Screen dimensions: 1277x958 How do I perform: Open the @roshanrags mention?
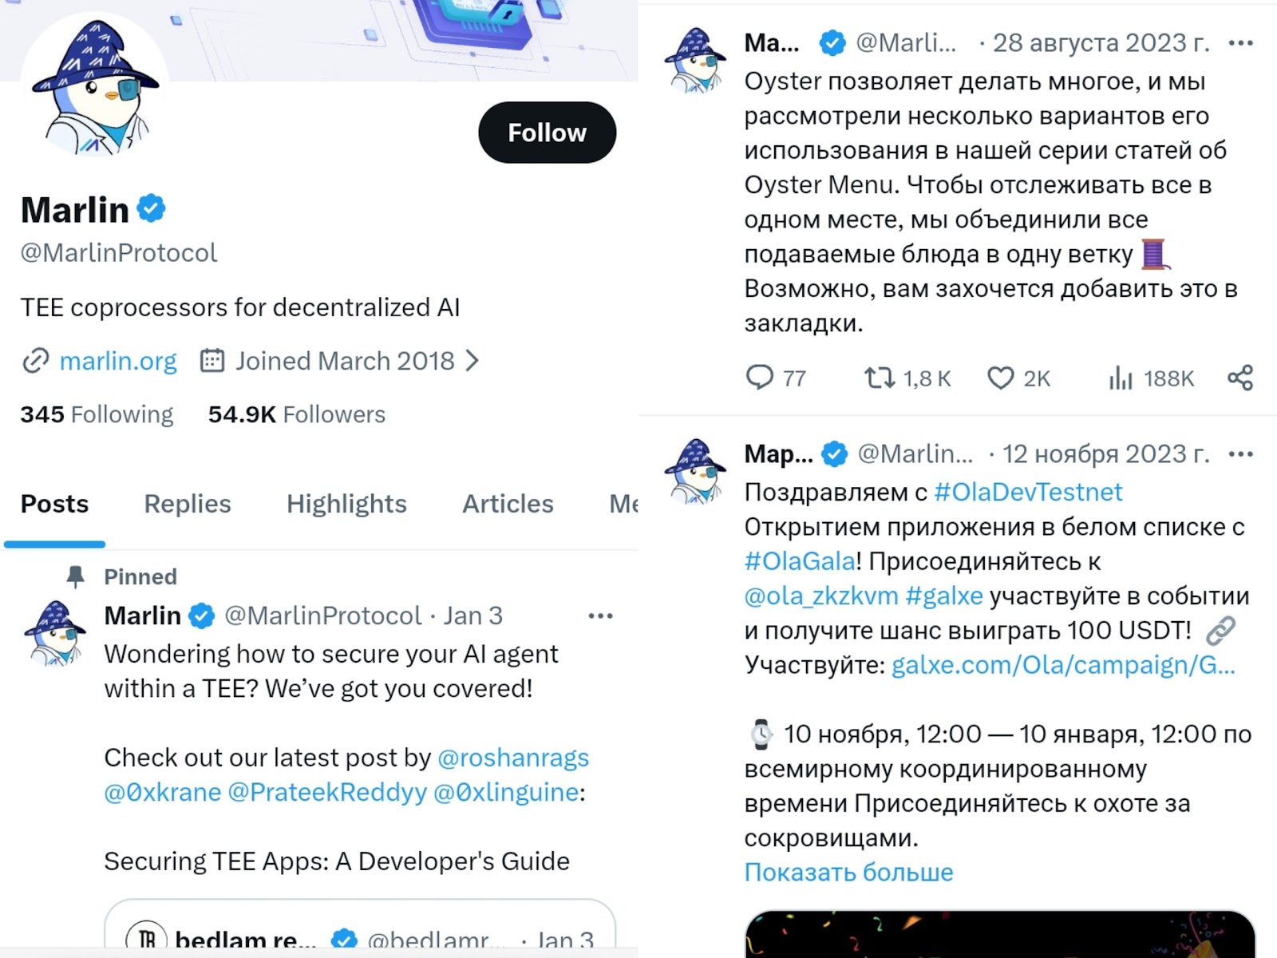513,757
